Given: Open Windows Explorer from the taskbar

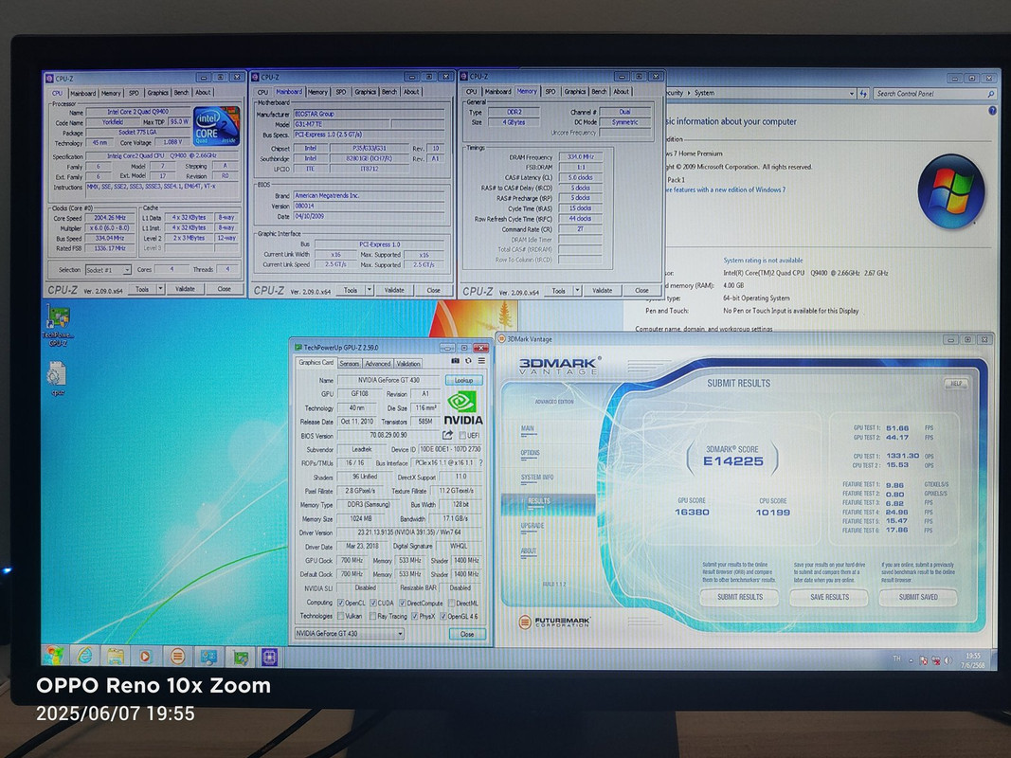Looking at the screenshot, I should [x=116, y=657].
